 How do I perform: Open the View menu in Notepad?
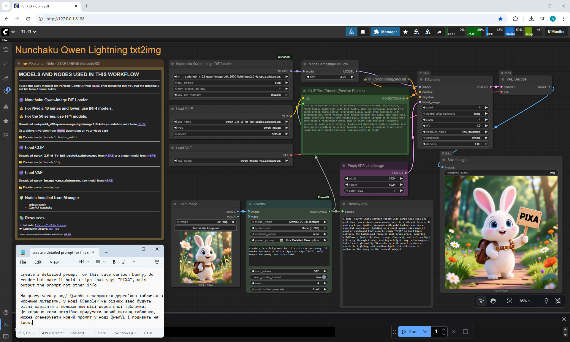pos(54,262)
